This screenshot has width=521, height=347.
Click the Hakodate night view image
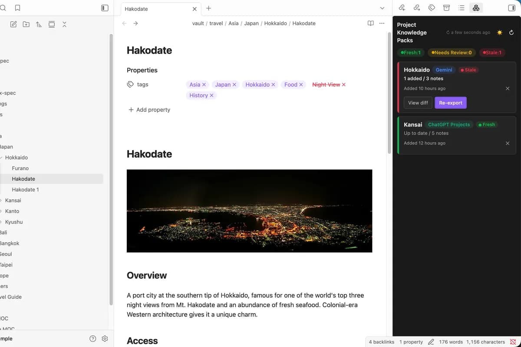[249, 211]
